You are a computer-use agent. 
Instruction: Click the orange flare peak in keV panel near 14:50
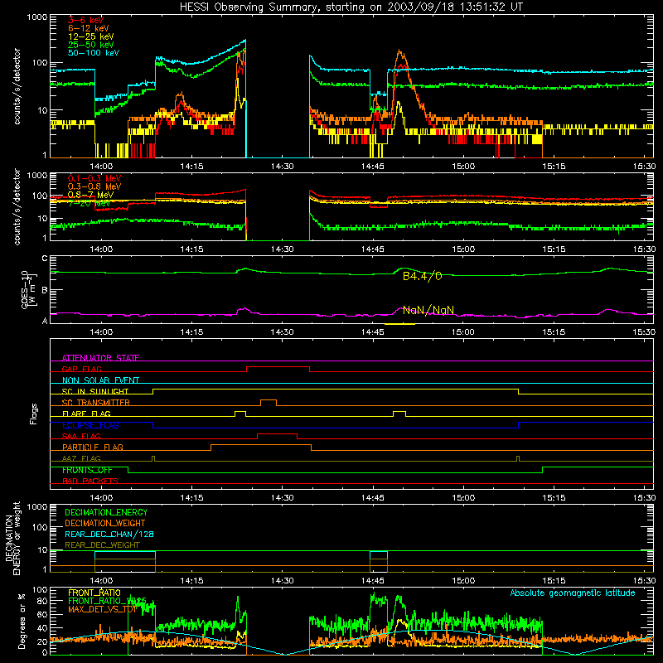[400, 53]
